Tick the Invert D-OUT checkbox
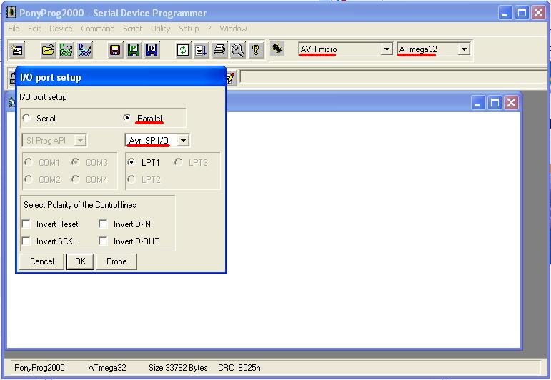Screen dimensions: 551x380 104,241
